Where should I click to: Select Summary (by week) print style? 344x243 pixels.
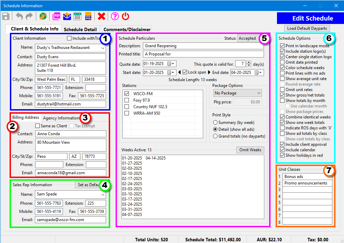point(215,123)
